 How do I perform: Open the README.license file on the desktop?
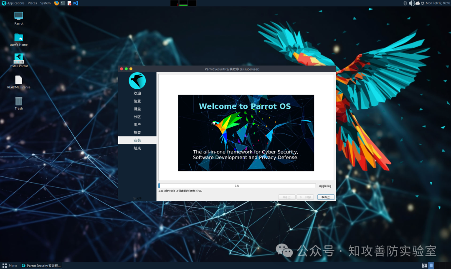(x=18, y=82)
